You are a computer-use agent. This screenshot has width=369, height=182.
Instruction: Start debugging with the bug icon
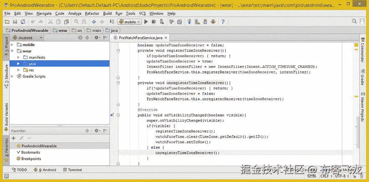pyautogui.click(x=154, y=22)
